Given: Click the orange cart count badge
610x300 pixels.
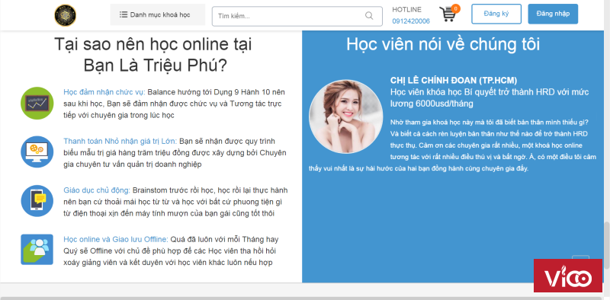Looking at the screenshot, I should click(455, 8).
